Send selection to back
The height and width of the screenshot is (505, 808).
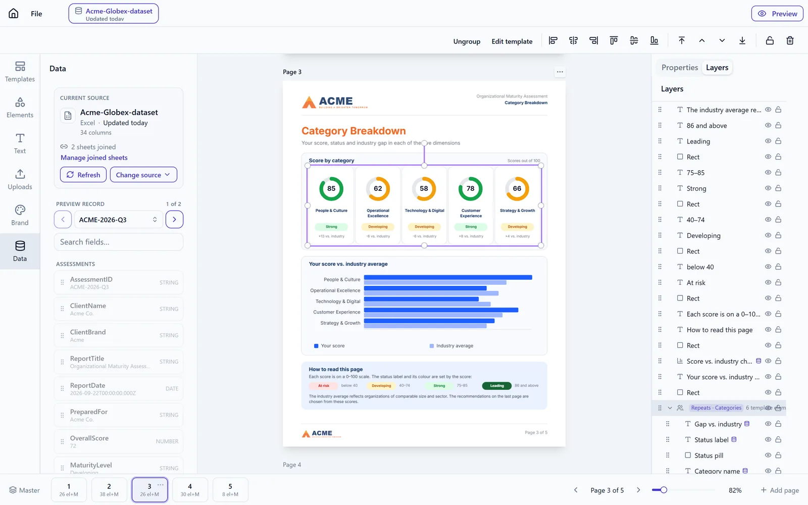(x=742, y=40)
